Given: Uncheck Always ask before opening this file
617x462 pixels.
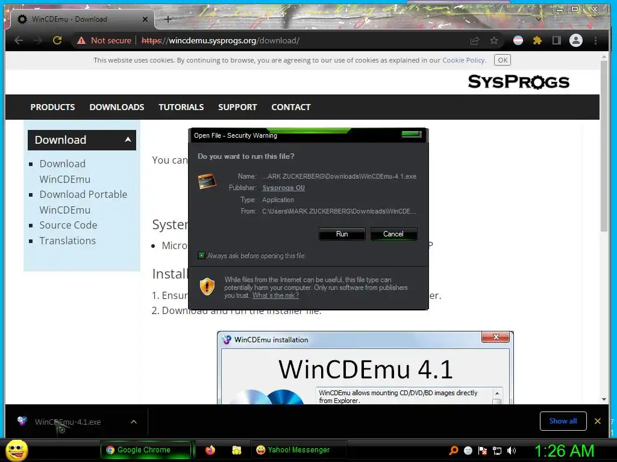Looking at the screenshot, I should pos(201,256).
